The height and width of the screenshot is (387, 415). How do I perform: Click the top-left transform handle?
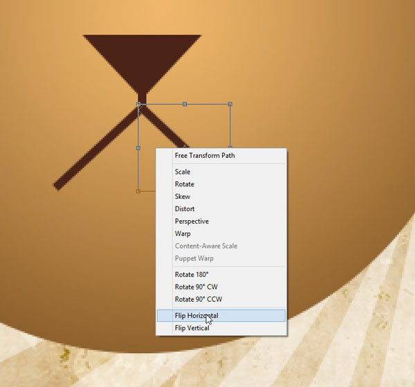pos(138,105)
